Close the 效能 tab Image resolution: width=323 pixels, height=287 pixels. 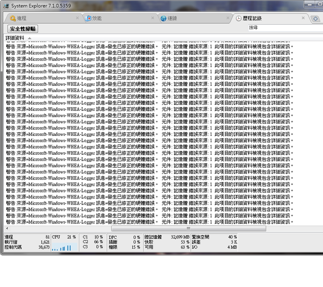(153, 18)
